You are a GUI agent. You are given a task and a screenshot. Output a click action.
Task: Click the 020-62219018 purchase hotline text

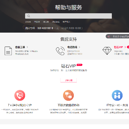click(45, 28)
